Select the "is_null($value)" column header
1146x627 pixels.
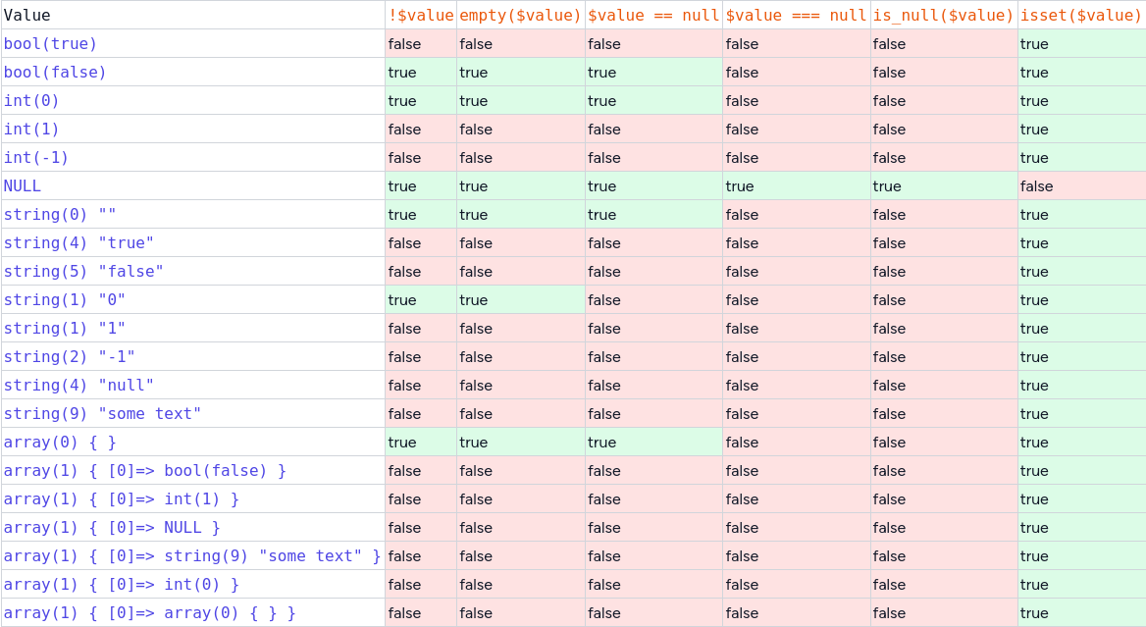click(944, 15)
